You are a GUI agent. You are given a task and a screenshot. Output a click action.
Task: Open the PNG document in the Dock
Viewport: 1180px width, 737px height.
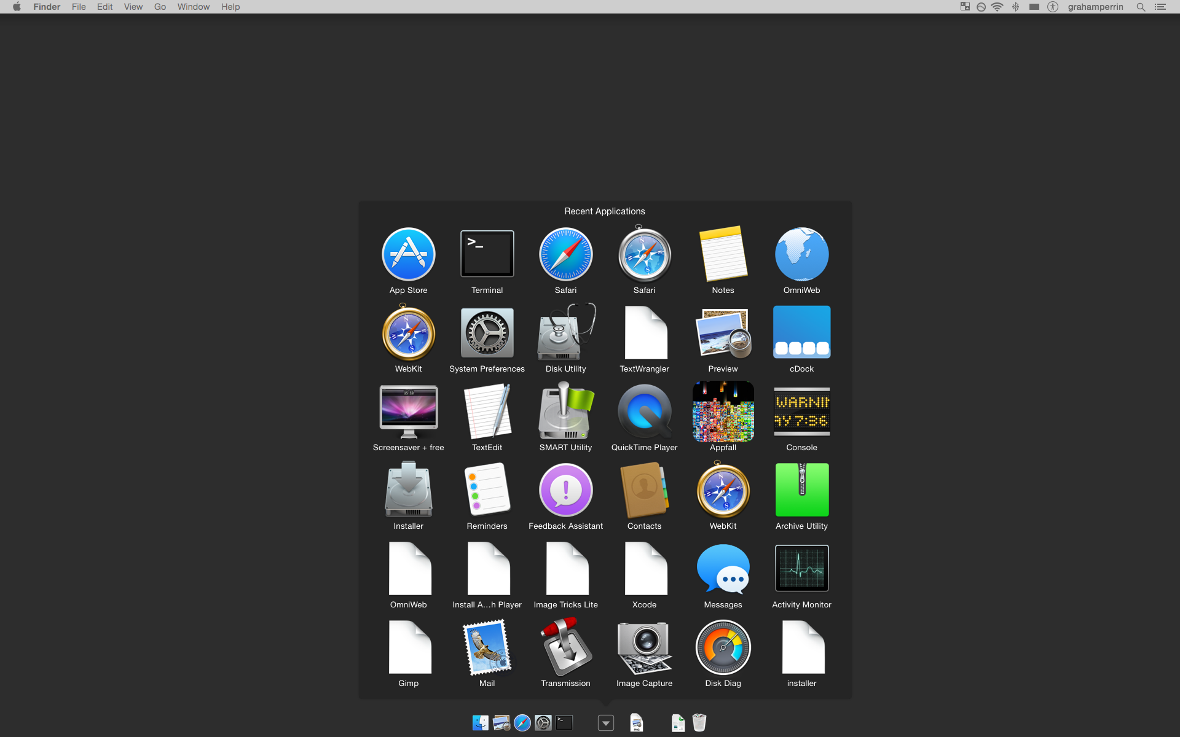(637, 723)
